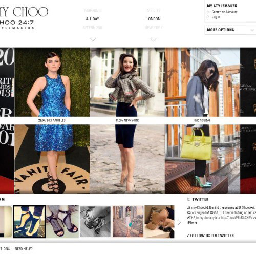Select the Afternoon time option
Screen dimensions: 256x256
[93, 27]
